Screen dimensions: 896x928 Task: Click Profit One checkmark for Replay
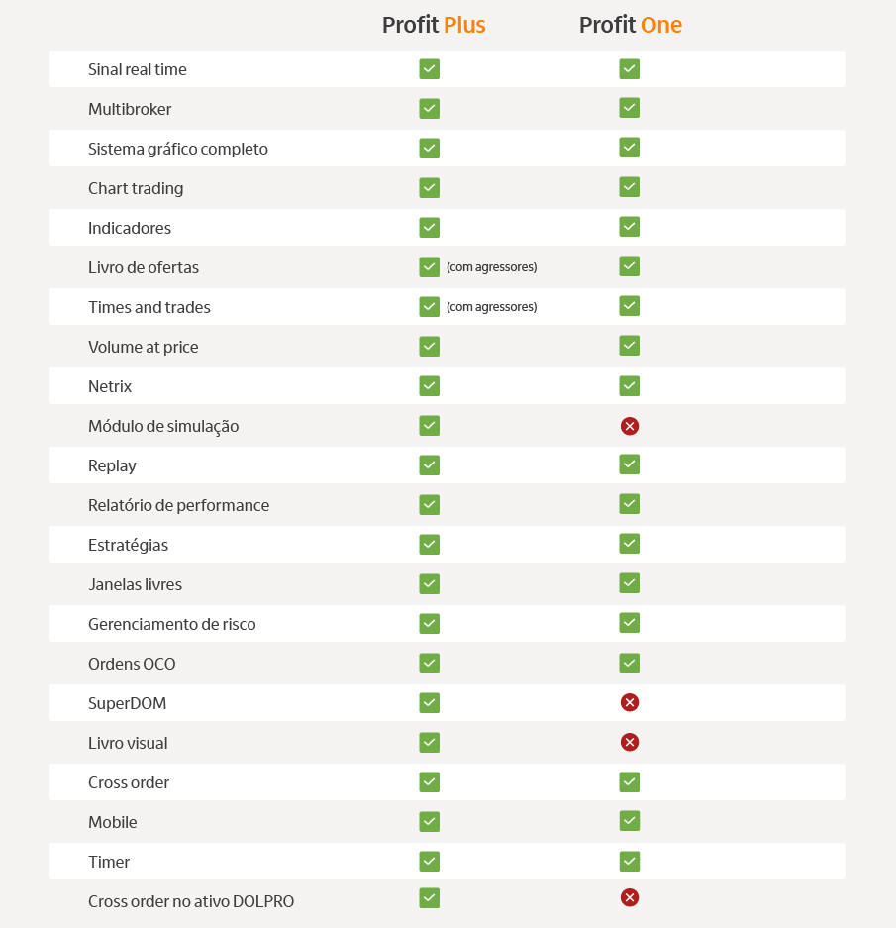[629, 464]
